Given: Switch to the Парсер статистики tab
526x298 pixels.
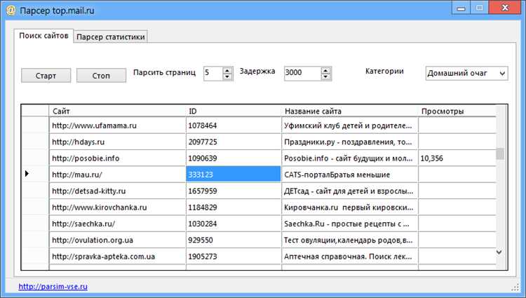Looking at the screenshot, I should pyautogui.click(x=111, y=37).
